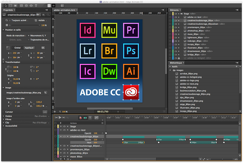Image resolution: width=243 pixels, height=163 pixels.
Task: Click the image source swap icon
Action: click(46, 93)
